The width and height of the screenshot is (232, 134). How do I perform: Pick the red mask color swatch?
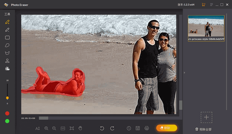(x=7, y=113)
